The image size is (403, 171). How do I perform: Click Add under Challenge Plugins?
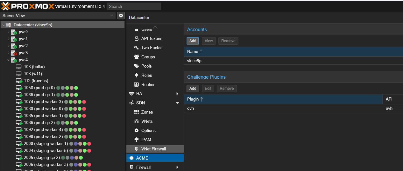(193, 89)
